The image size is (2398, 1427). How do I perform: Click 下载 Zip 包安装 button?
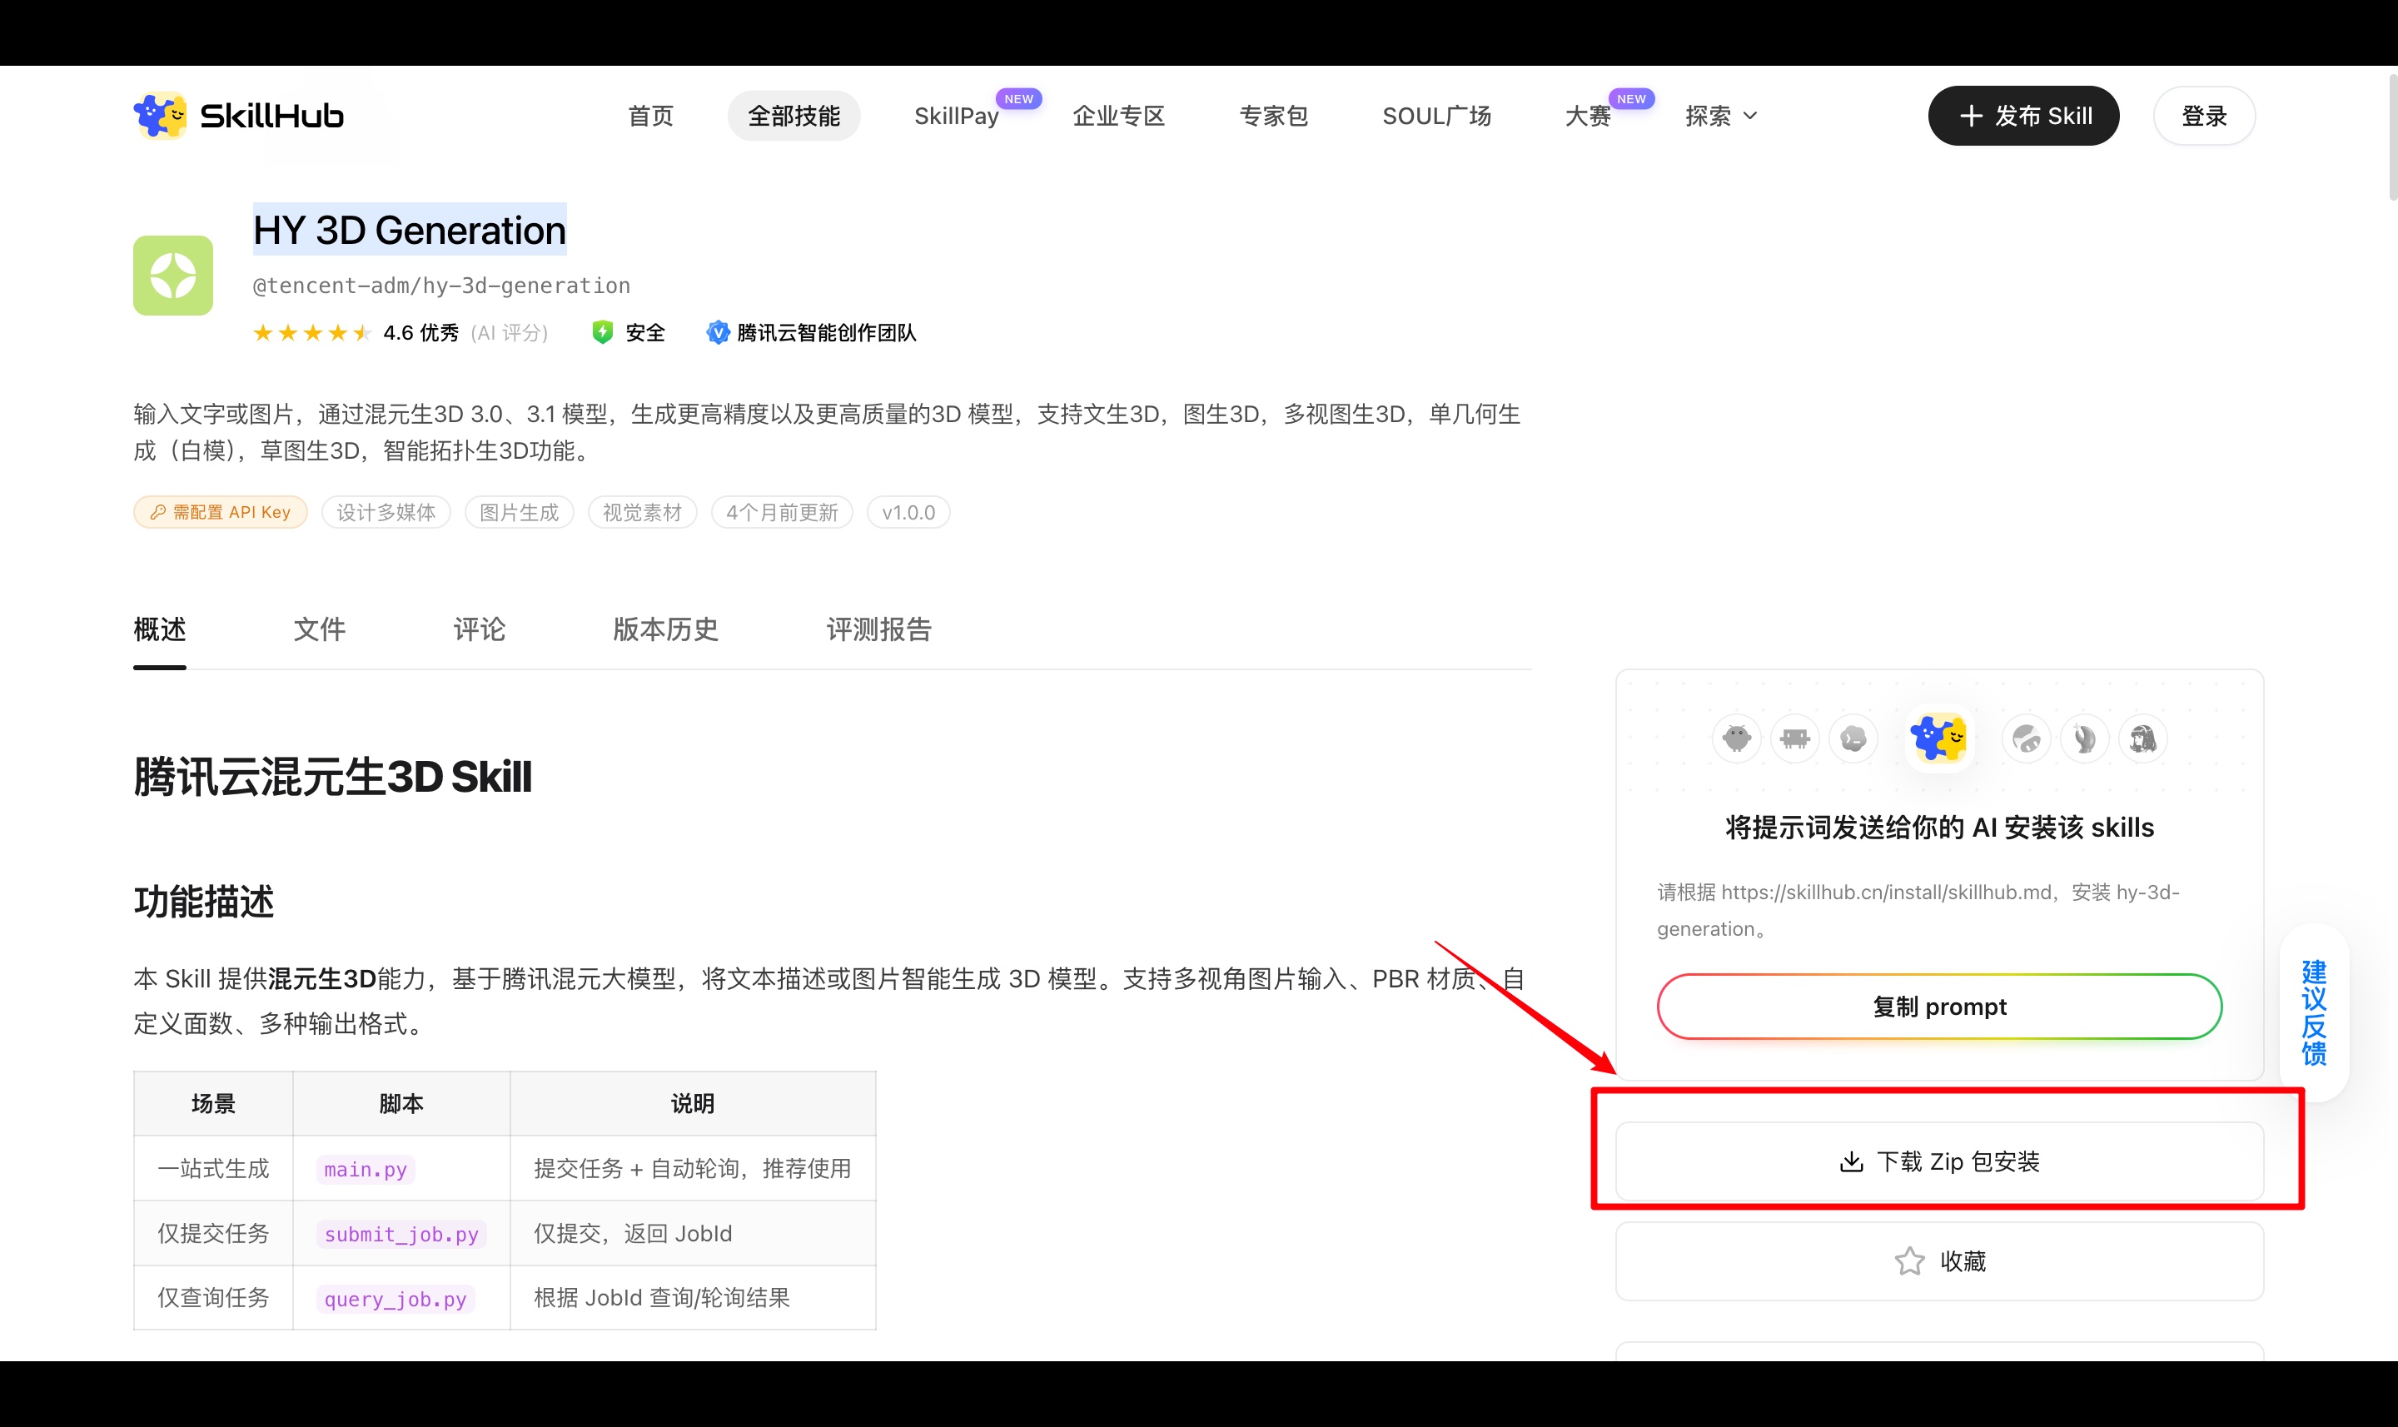tap(1939, 1161)
